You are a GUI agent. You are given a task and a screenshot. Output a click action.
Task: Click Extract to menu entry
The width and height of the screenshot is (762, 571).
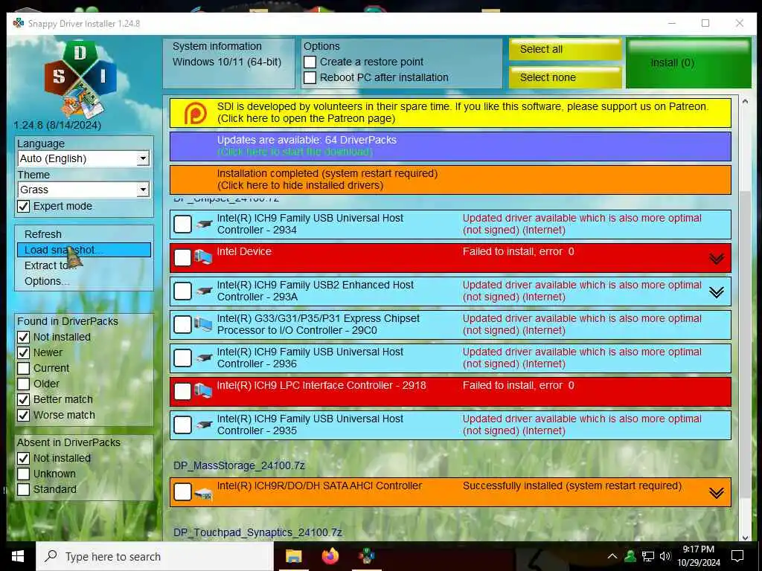(x=84, y=265)
